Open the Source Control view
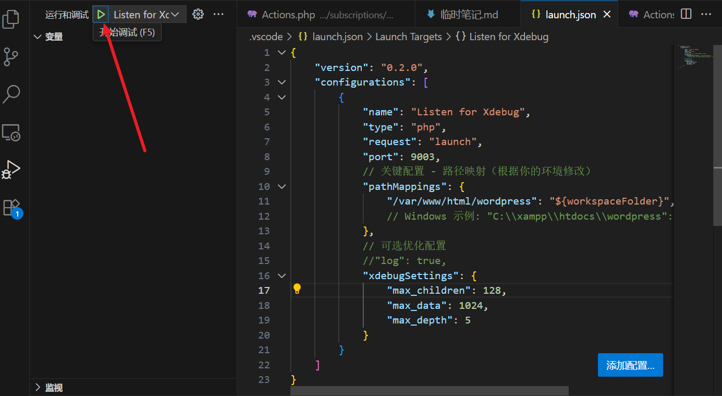 point(11,56)
